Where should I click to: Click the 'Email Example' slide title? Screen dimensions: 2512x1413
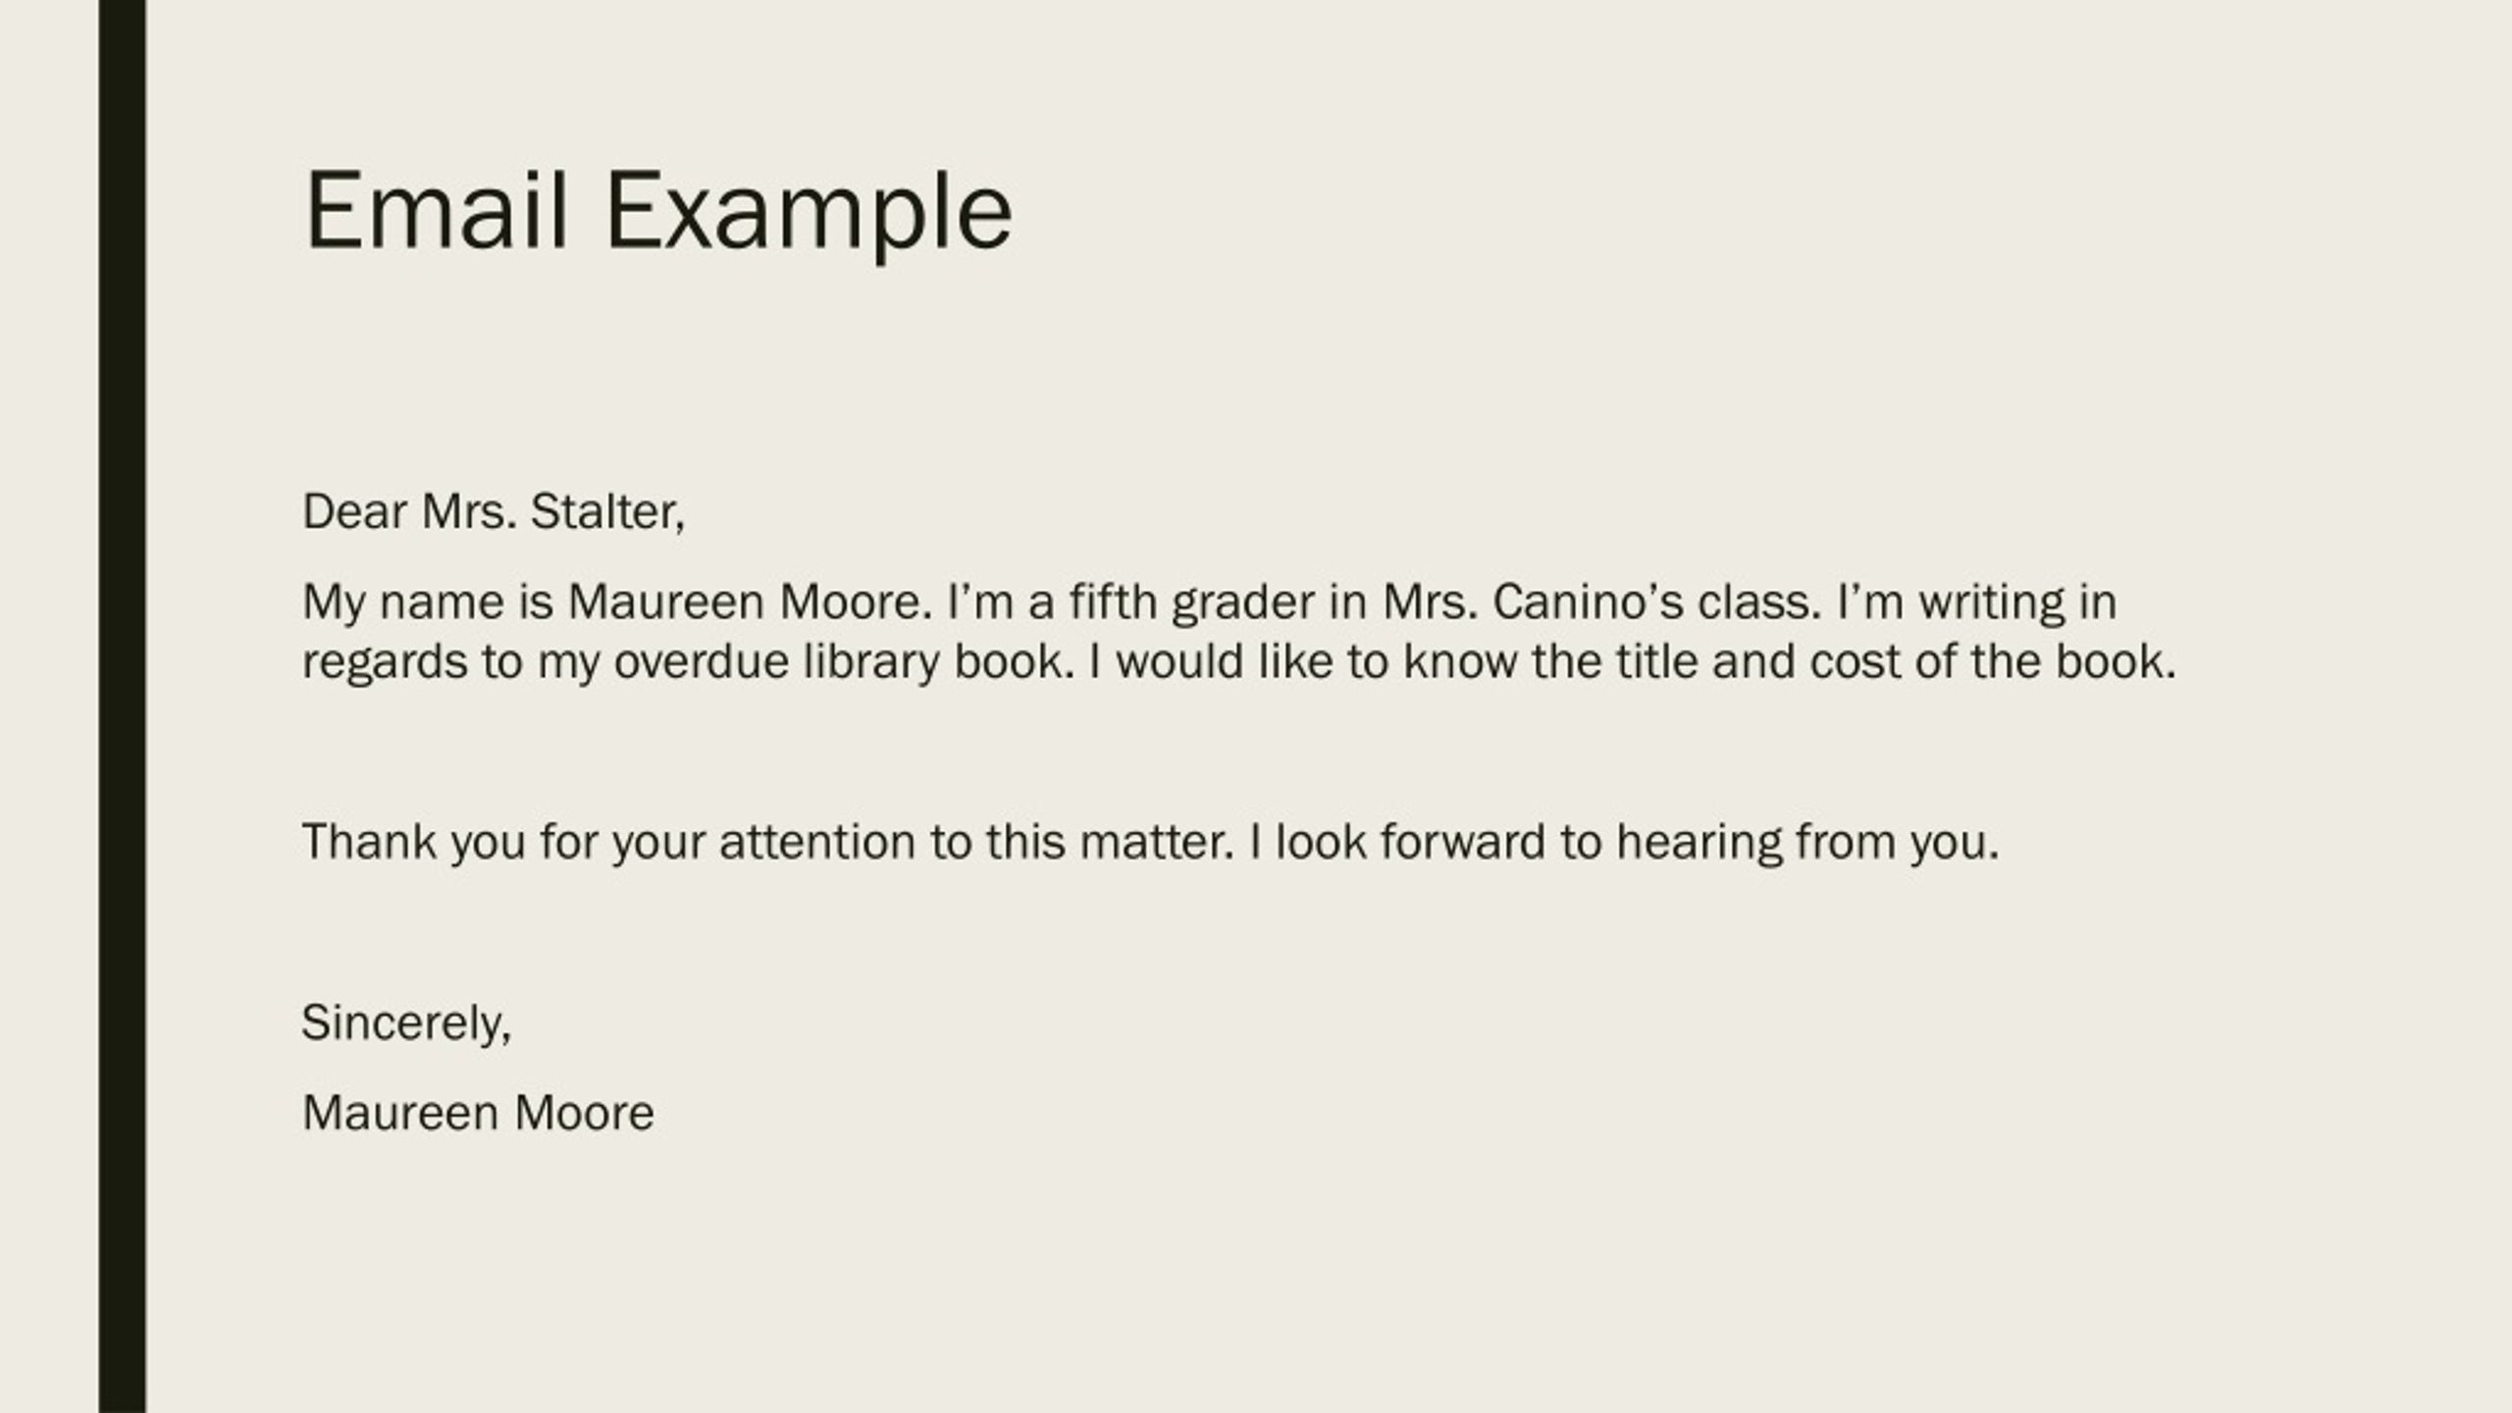[x=658, y=212]
